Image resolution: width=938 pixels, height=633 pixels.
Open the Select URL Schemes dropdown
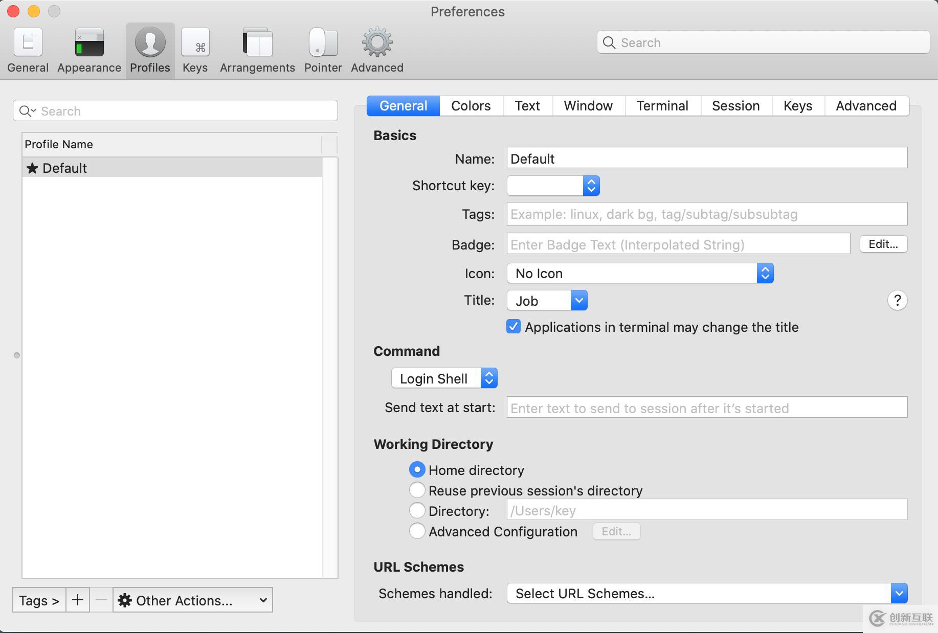[x=706, y=593]
